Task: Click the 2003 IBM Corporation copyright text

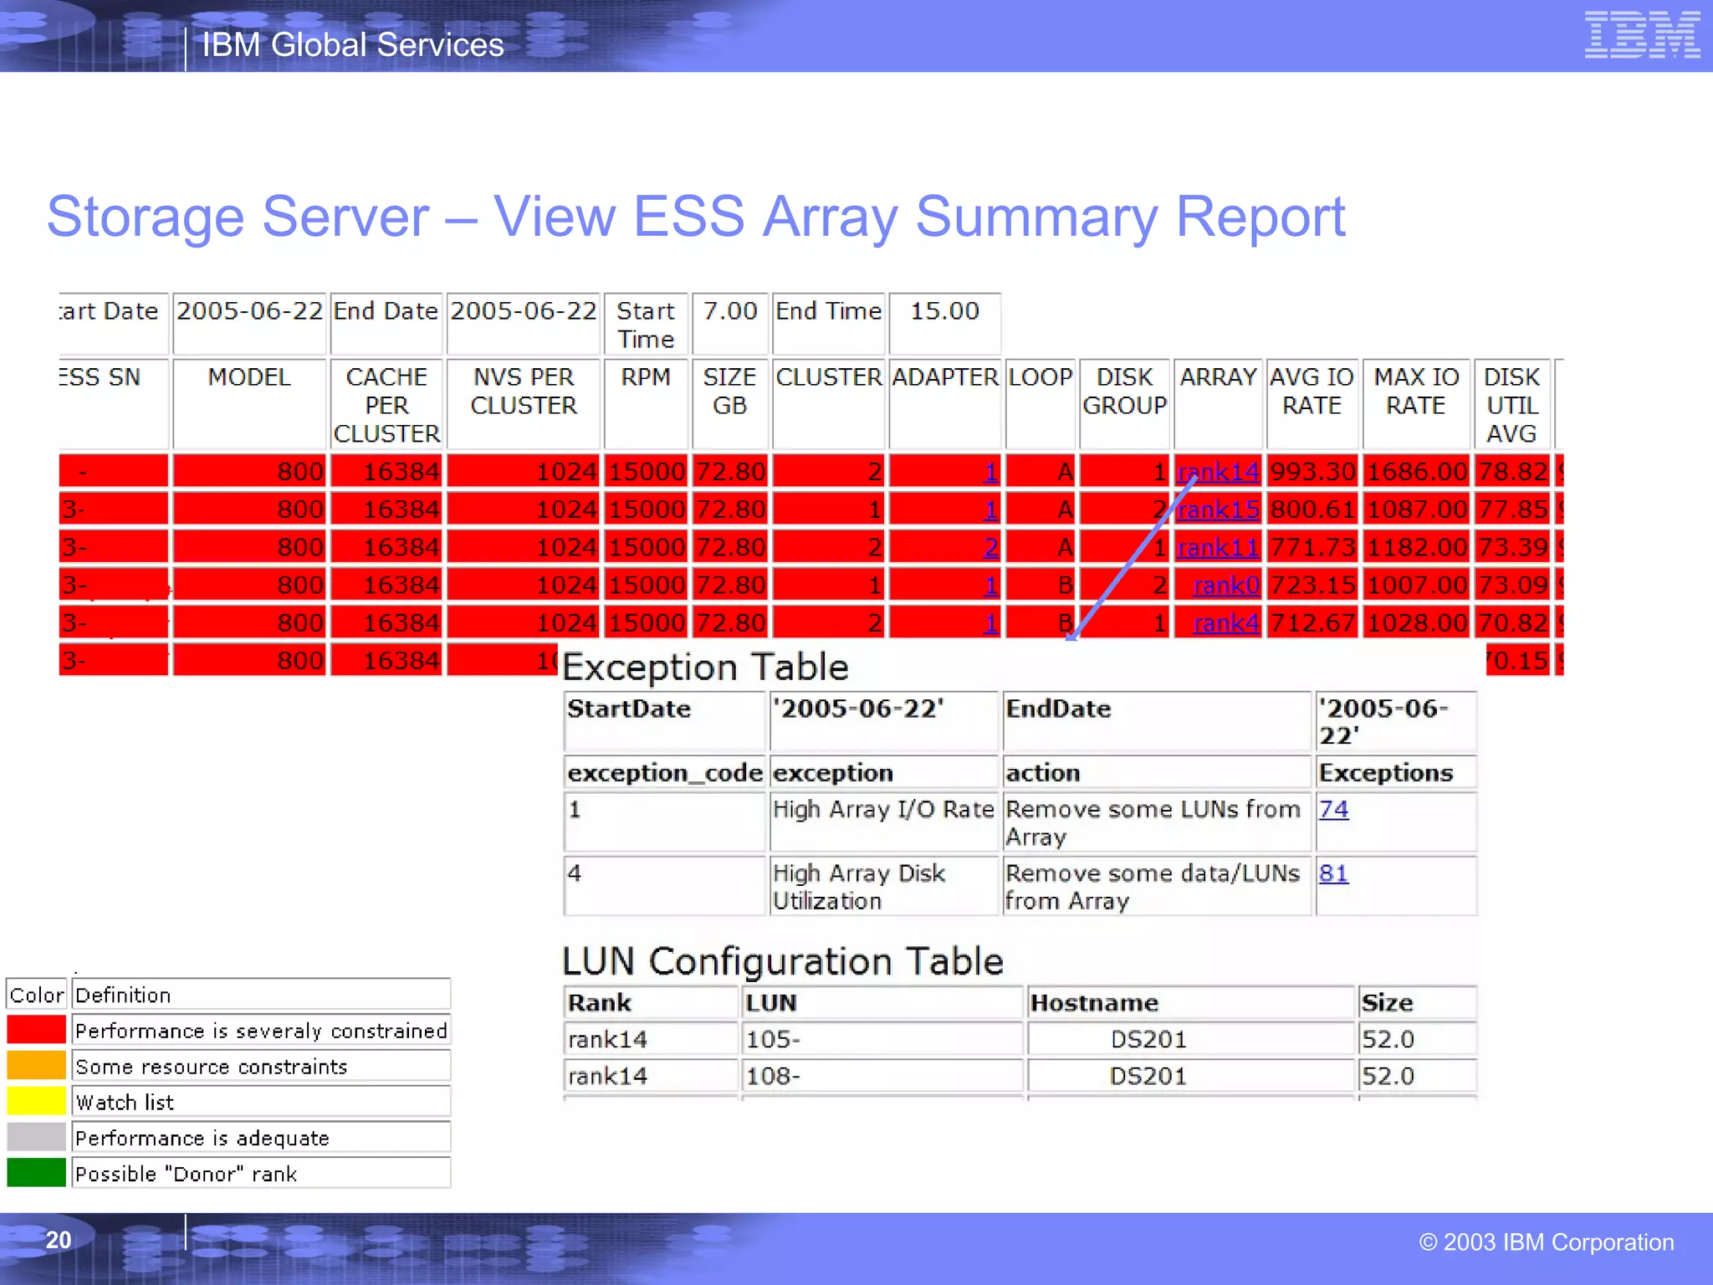Action: [1547, 1242]
